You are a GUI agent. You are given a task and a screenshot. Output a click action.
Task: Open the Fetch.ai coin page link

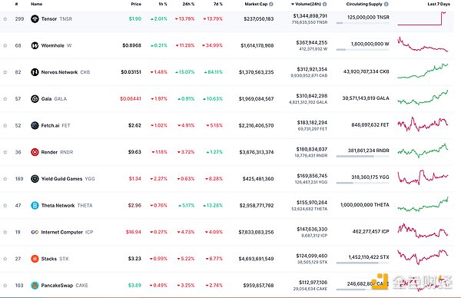(x=50, y=125)
